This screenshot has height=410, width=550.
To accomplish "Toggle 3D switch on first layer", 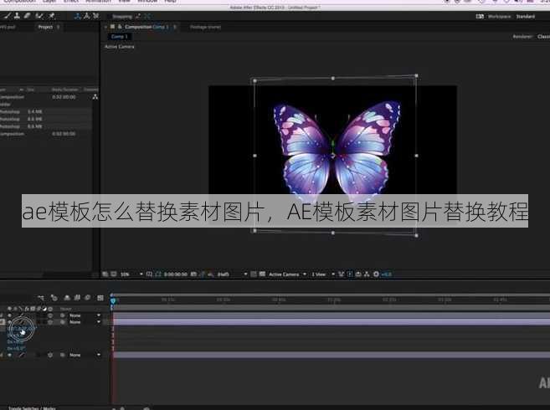I will coord(50,315).
